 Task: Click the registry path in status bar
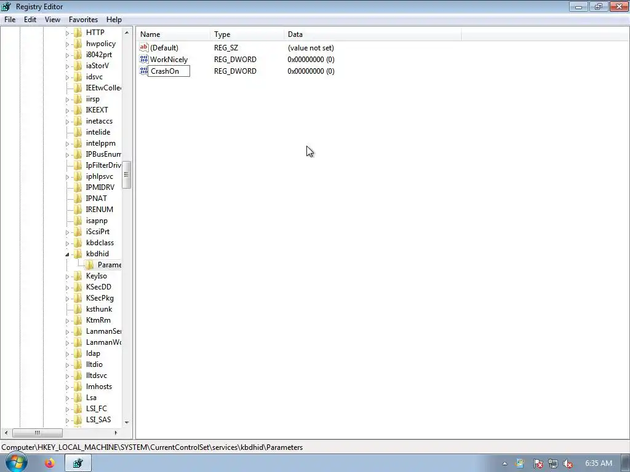152,447
